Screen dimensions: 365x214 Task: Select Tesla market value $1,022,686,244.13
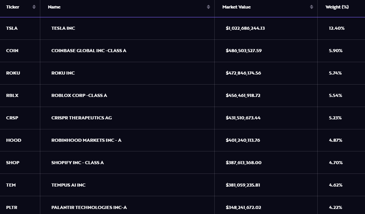[245, 28]
